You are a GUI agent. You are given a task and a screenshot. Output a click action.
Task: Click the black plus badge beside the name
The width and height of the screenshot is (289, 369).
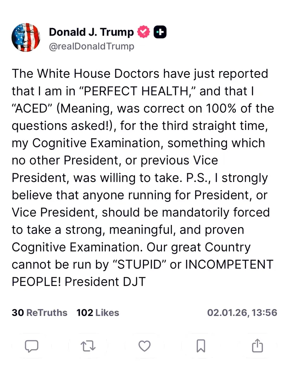pyautogui.click(x=160, y=32)
